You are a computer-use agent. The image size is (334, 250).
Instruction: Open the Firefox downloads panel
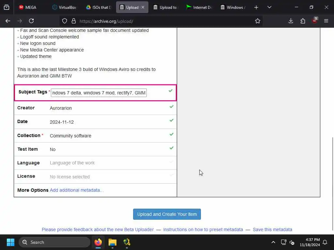[x=291, y=21]
